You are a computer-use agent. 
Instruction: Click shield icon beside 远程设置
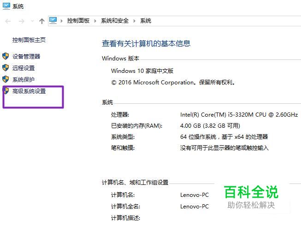6,68
